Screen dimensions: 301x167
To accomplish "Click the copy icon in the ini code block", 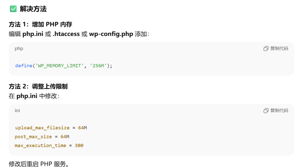I will [266, 111].
